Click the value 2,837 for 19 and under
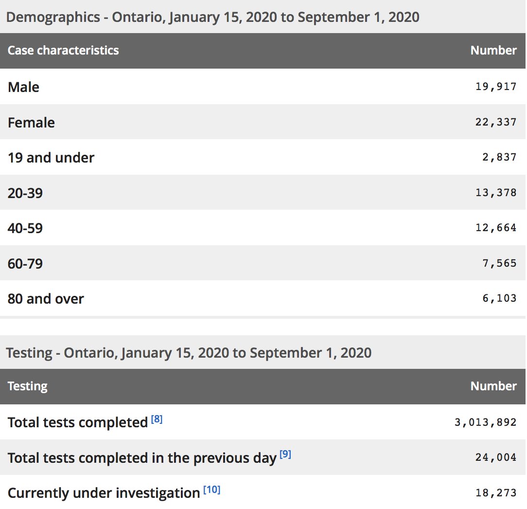Image resolution: width=527 pixels, height=509 pixels. coord(499,157)
